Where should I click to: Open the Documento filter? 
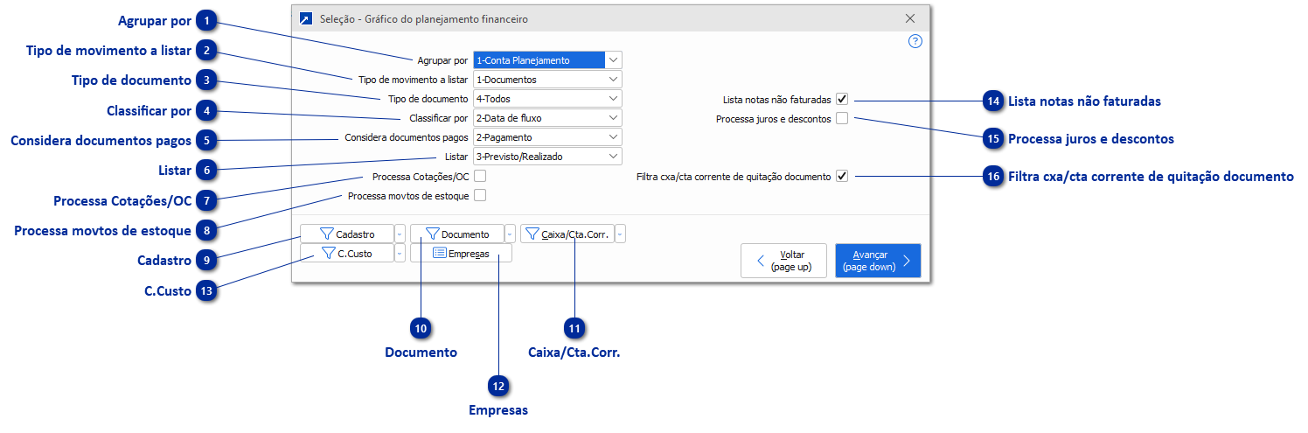[456, 234]
